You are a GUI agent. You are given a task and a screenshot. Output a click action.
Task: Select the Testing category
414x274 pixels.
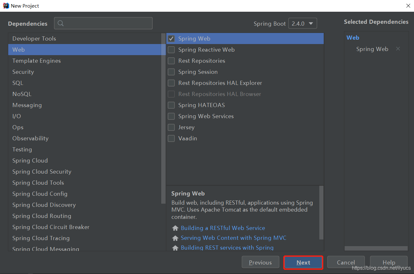tap(85, 150)
